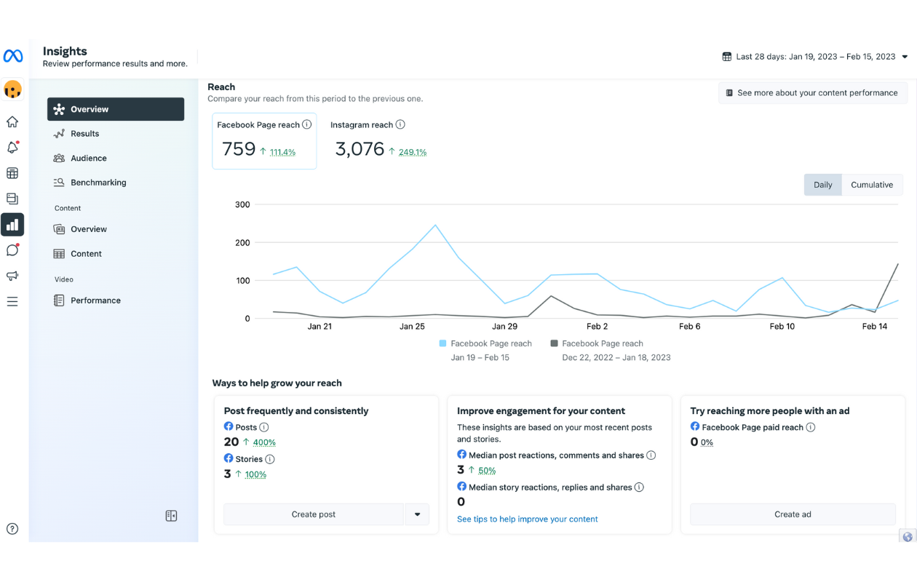This screenshot has width=917, height=582.
Task: Open the Ads megaphone icon
Action: [x=12, y=276]
